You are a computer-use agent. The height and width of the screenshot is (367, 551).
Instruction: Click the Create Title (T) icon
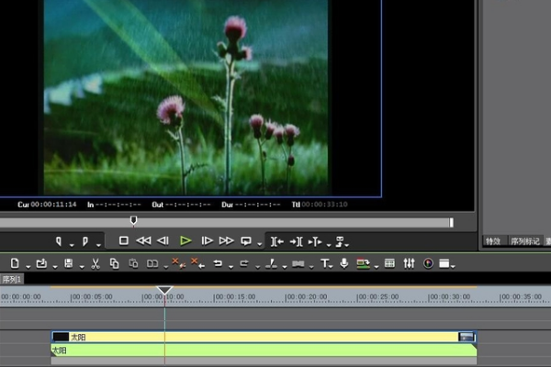pos(324,264)
